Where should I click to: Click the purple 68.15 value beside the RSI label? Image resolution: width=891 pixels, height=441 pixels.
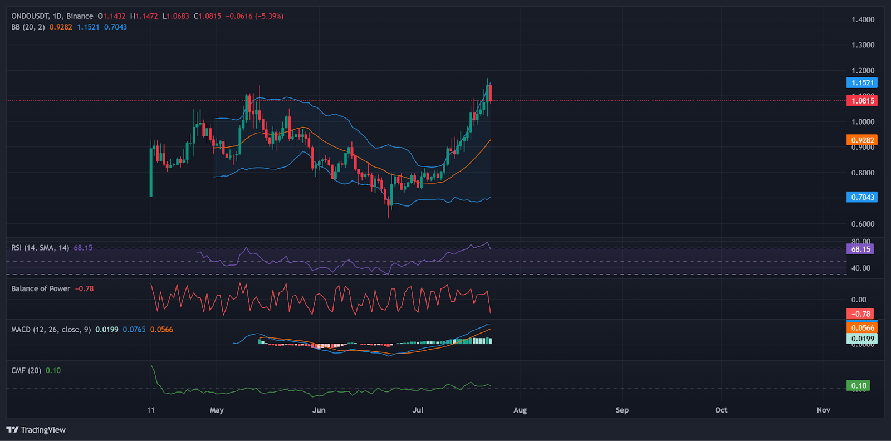[x=83, y=247]
